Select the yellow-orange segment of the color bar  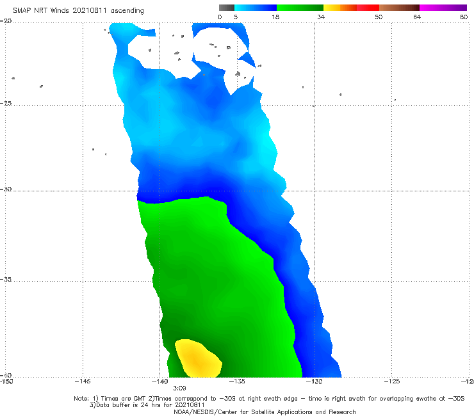pyautogui.click(x=340, y=8)
